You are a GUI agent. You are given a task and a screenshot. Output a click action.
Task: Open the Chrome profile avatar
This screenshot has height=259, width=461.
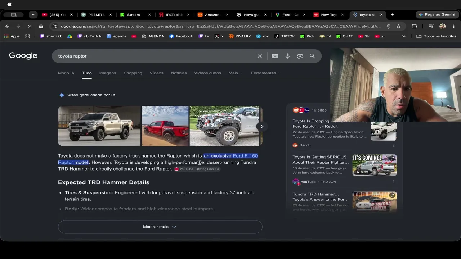pyautogui.click(x=442, y=26)
